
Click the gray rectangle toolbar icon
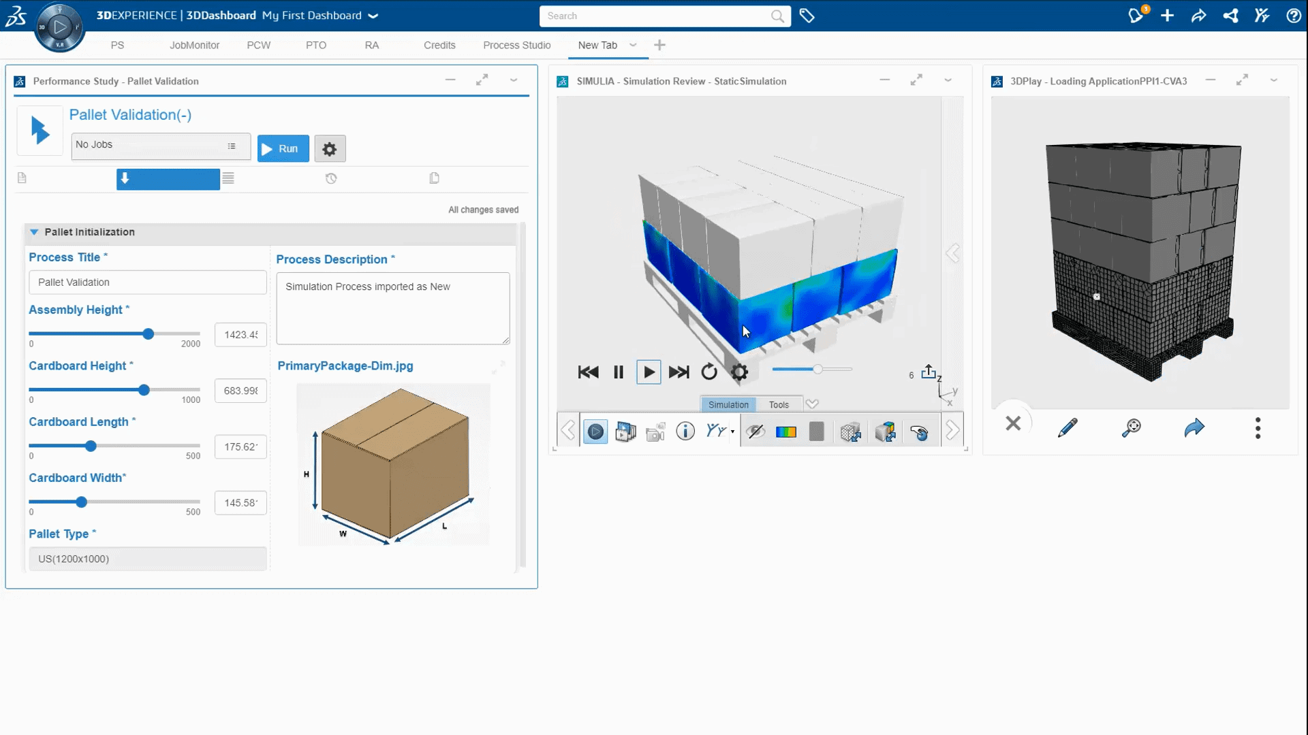coord(816,431)
